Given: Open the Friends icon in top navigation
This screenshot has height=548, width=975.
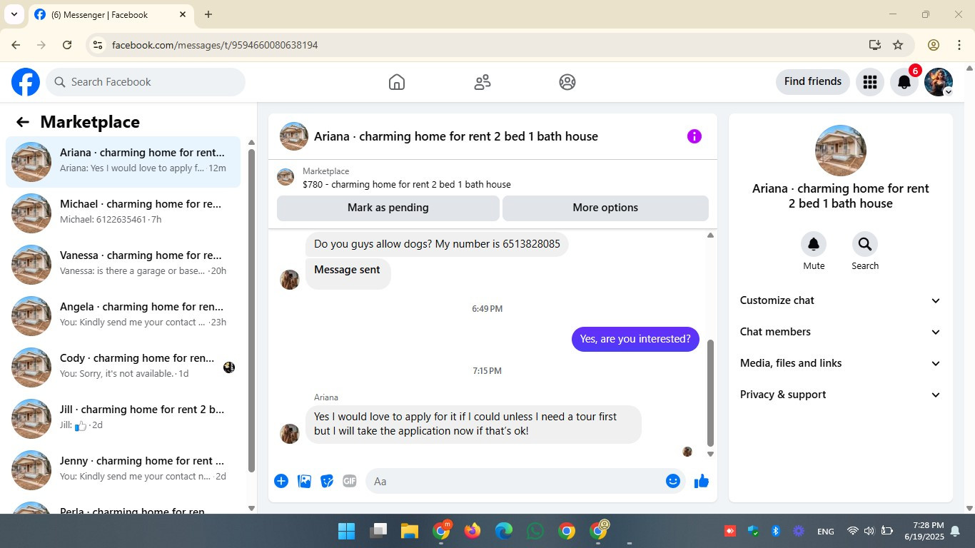Looking at the screenshot, I should click(x=483, y=82).
